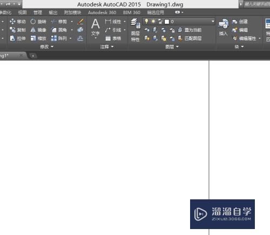Expand the Modify (修改) panel

coord(46,47)
